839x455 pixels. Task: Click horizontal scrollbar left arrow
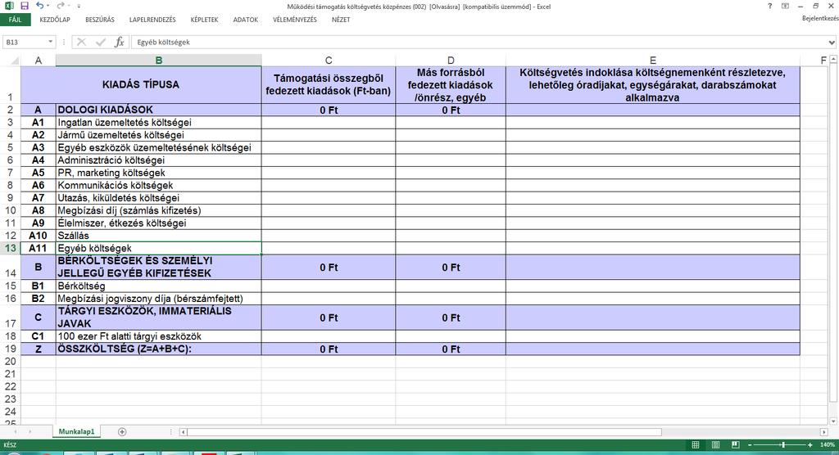[x=184, y=431]
